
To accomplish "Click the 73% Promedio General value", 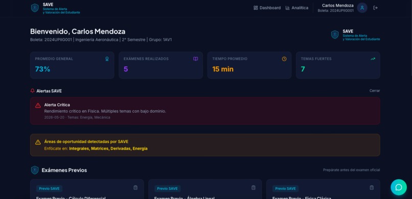I will pos(42,69).
